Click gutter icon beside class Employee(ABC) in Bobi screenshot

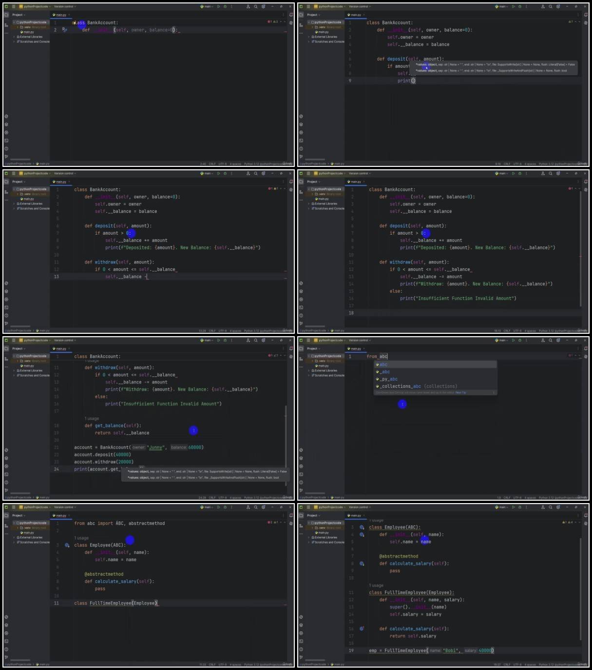(x=362, y=528)
